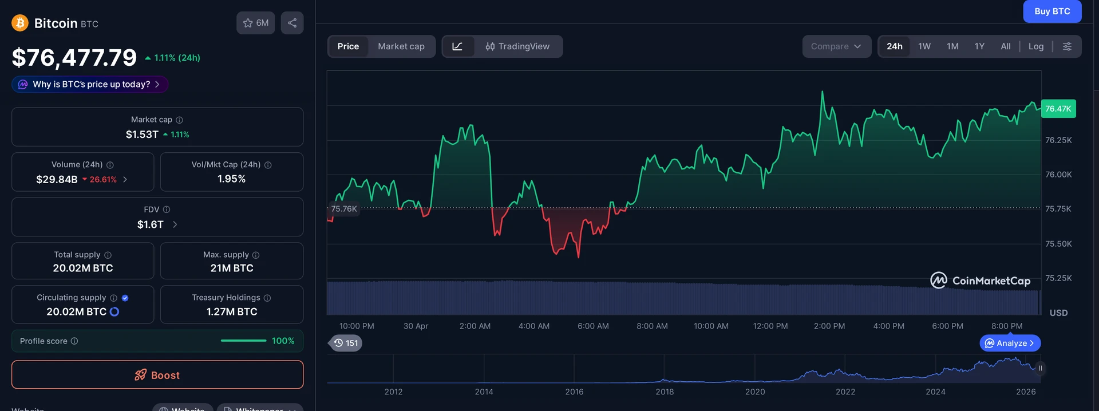
Task: Show info for Vol/Mkt Cap (24h)
Action: (x=268, y=165)
